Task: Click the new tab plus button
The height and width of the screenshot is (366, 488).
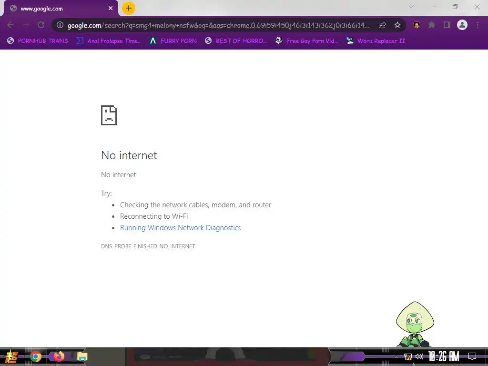Action: pyautogui.click(x=129, y=9)
